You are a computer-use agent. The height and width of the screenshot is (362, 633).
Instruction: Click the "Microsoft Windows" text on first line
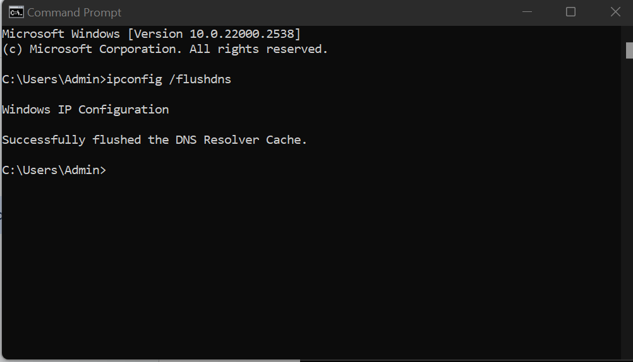point(61,34)
